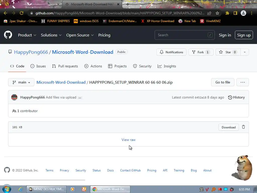Open the Docs footer link

point(110,170)
